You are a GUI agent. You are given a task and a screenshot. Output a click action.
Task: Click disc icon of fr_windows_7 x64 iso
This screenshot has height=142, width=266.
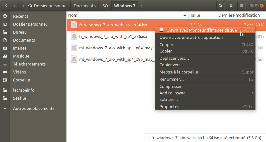74,25
